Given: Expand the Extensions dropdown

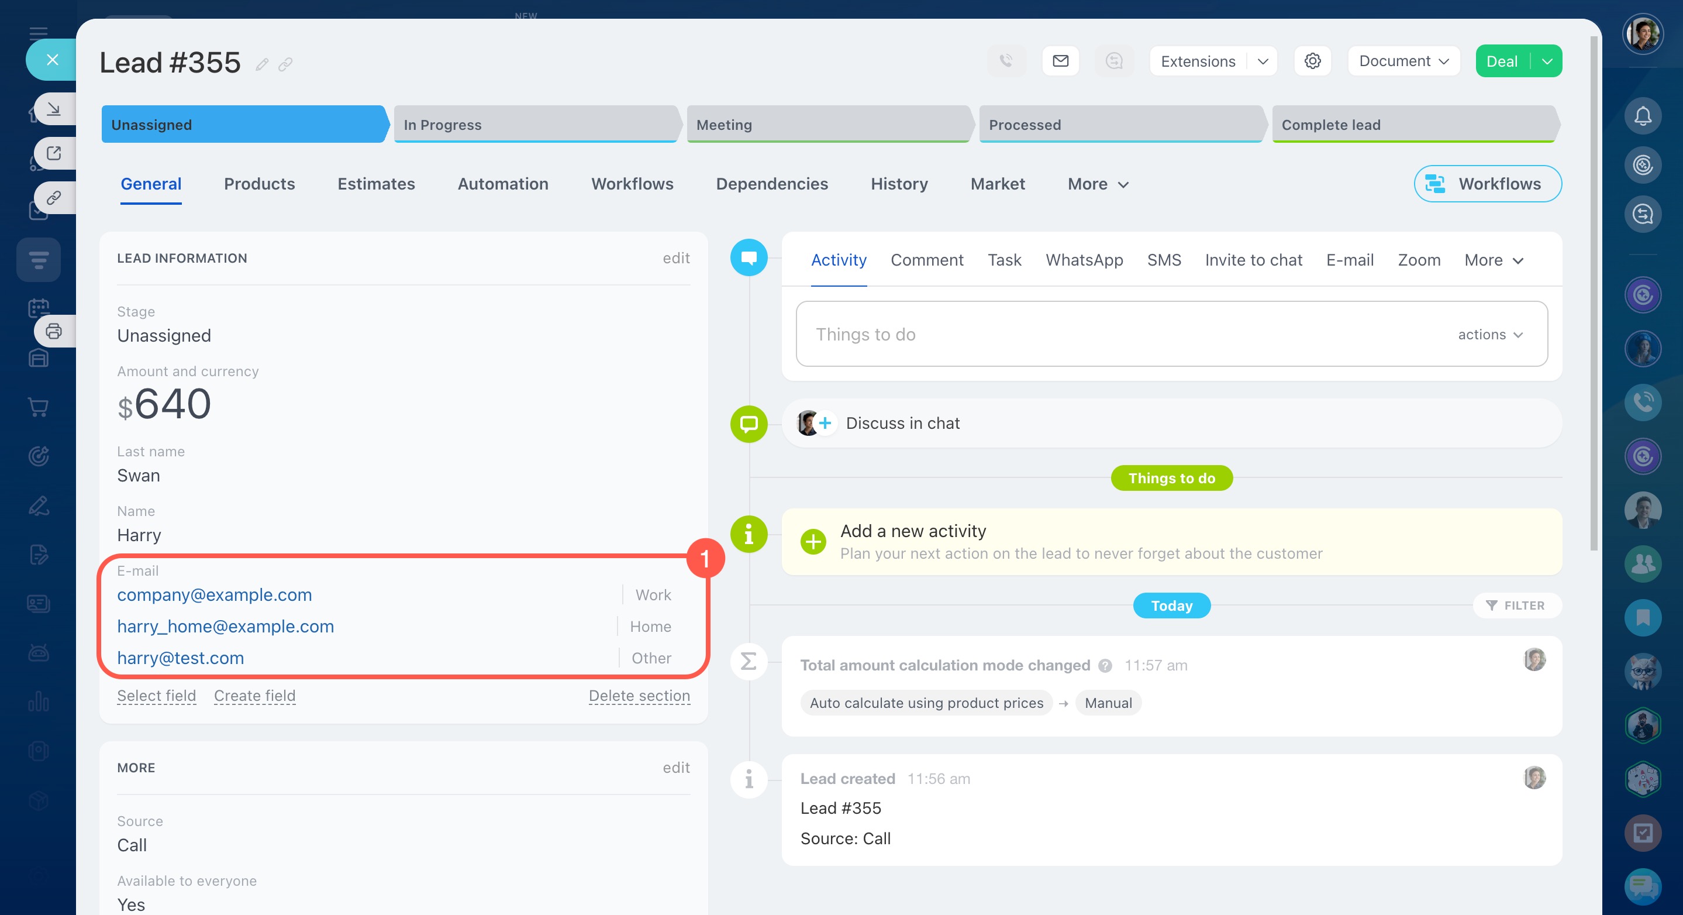Looking at the screenshot, I should (1262, 61).
